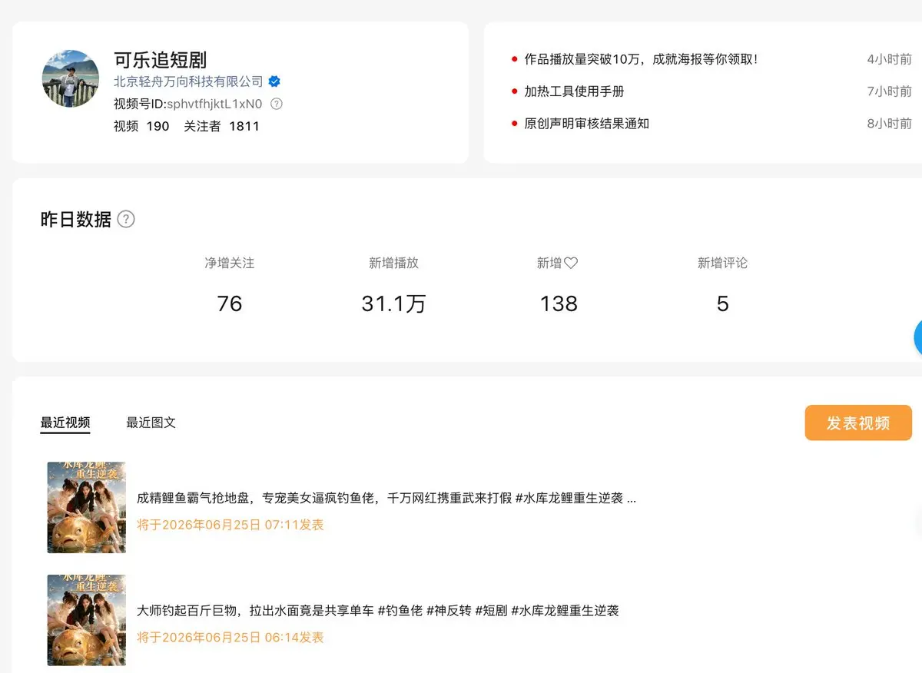Click the blue floating button at right edge
Image resolution: width=922 pixels, height=673 pixels.
pyautogui.click(x=917, y=337)
